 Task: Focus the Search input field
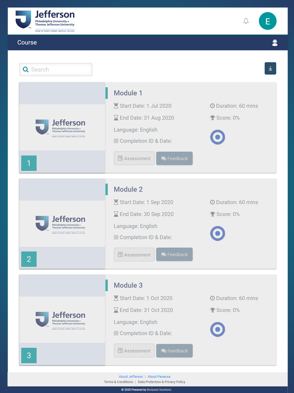pyautogui.click(x=56, y=70)
